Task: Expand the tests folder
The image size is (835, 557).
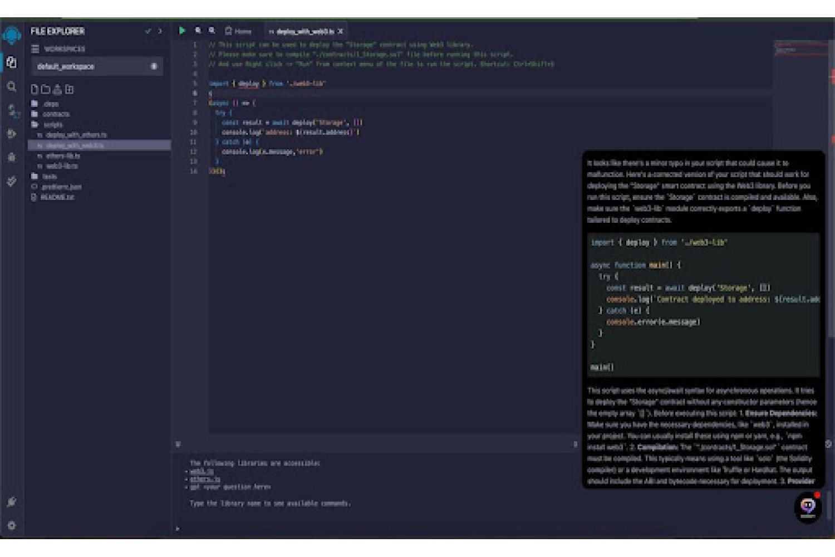Action: click(44, 177)
